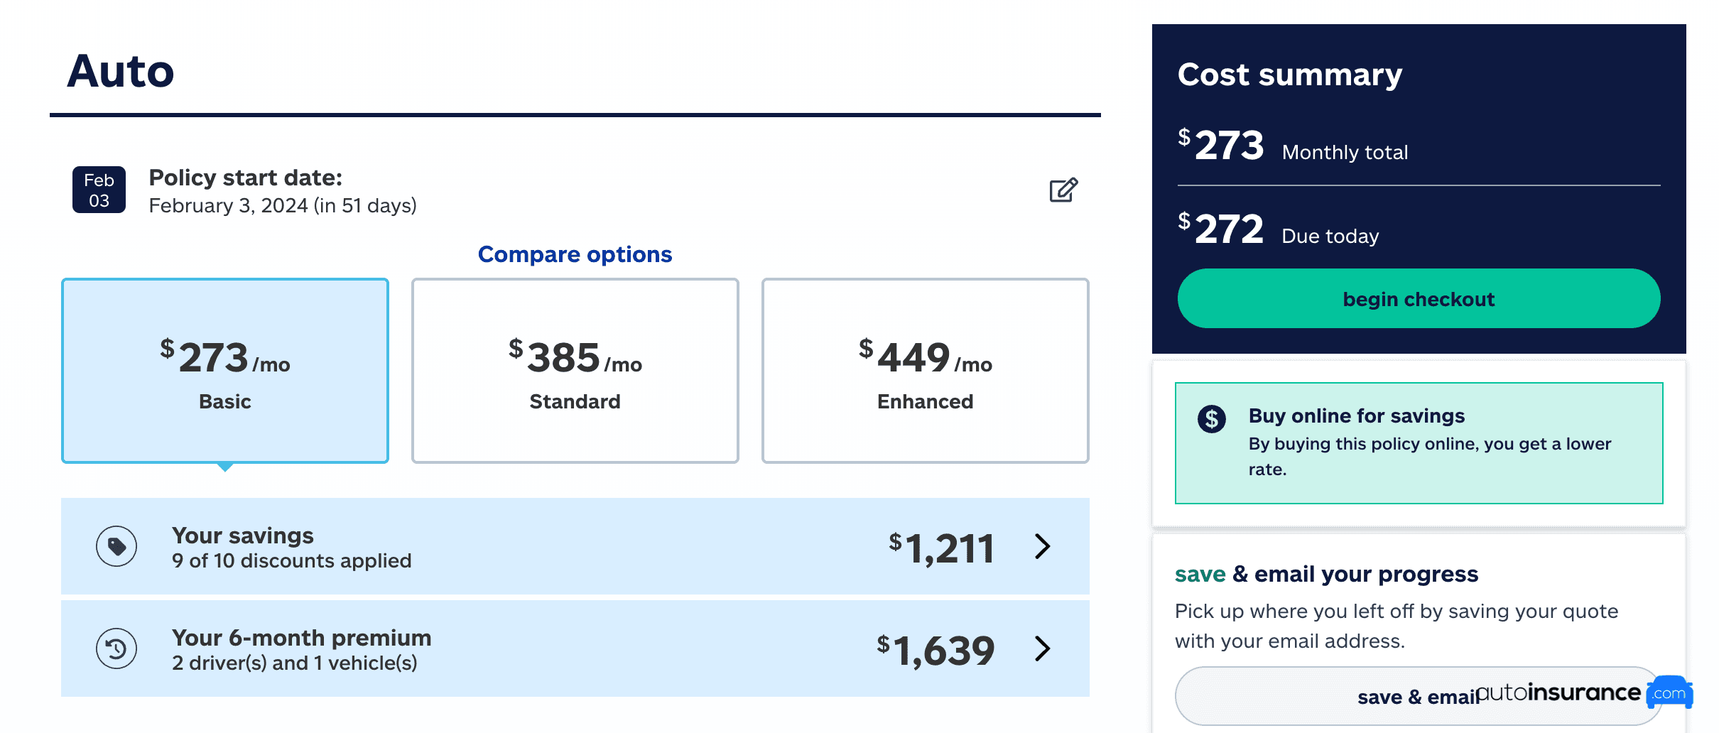This screenshot has height=733, width=1719.
Task: Select the $385/mo Standard plan
Action: click(x=575, y=371)
